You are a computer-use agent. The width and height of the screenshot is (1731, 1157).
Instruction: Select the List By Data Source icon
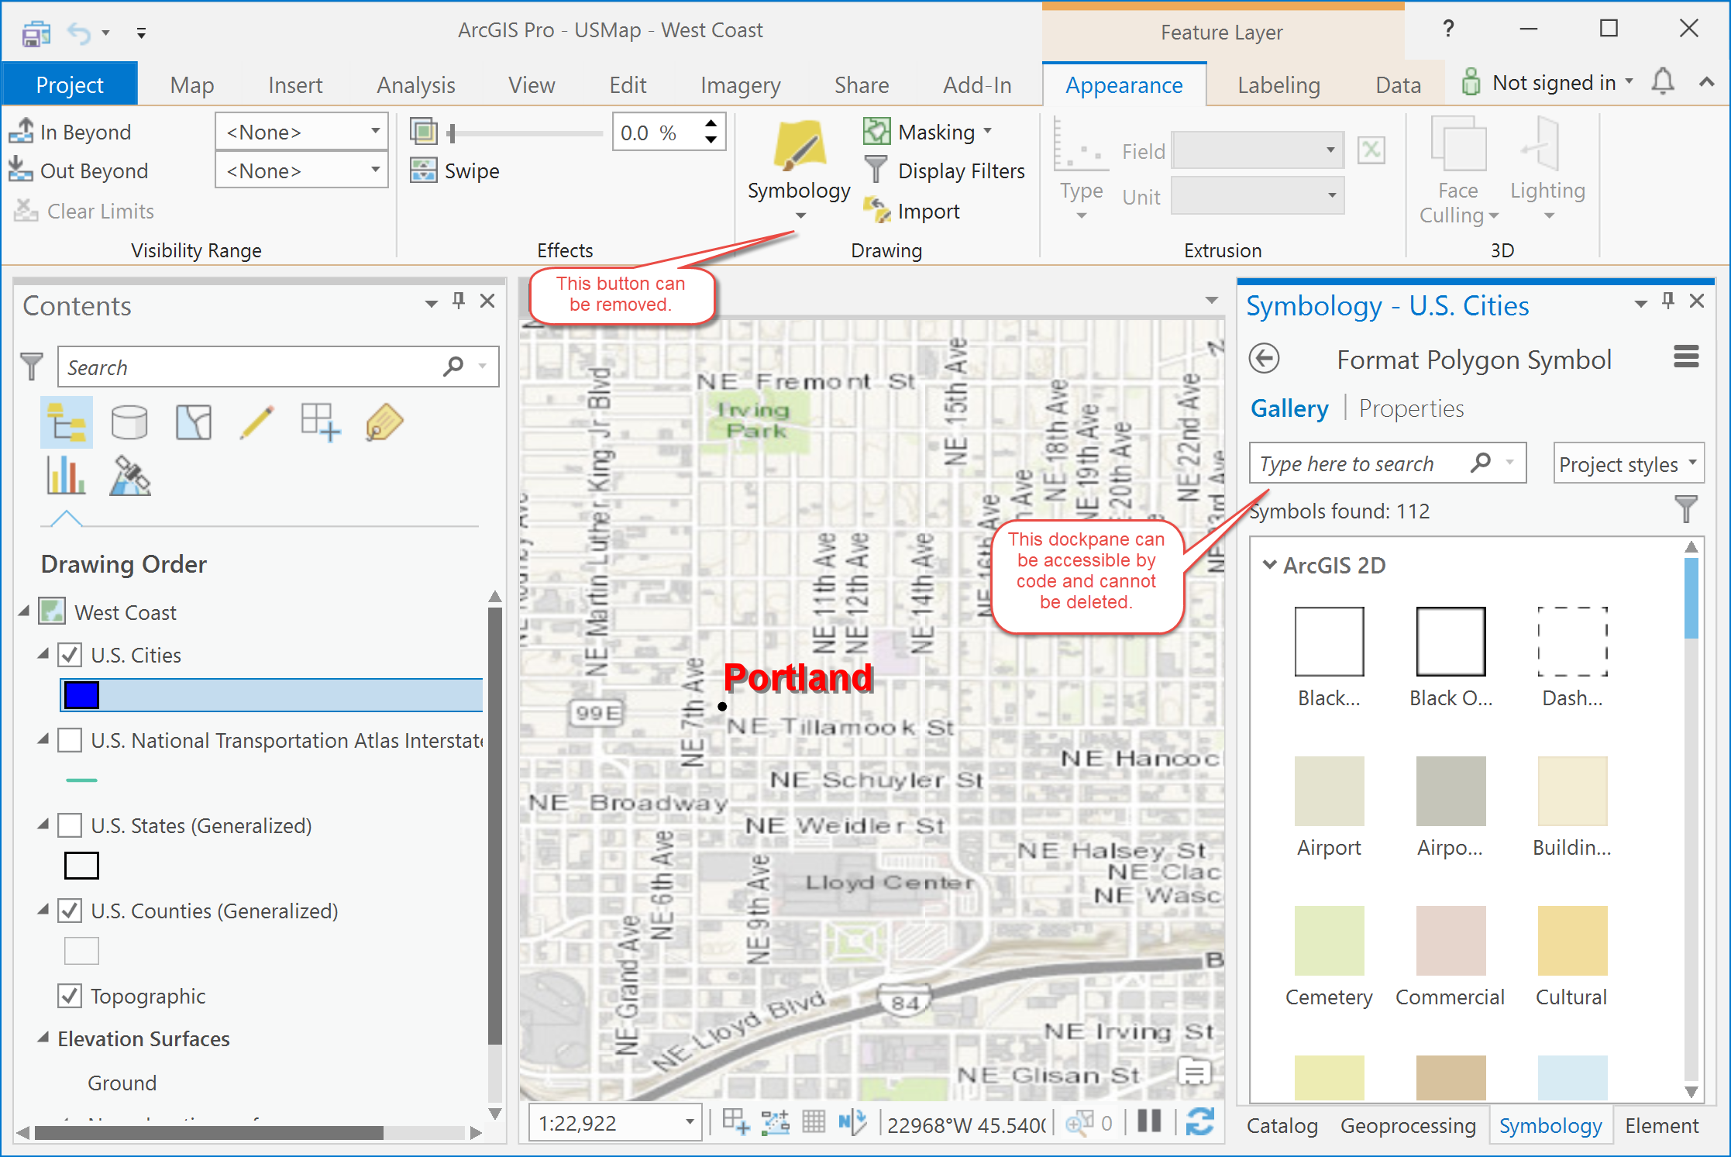click(129, 422)
